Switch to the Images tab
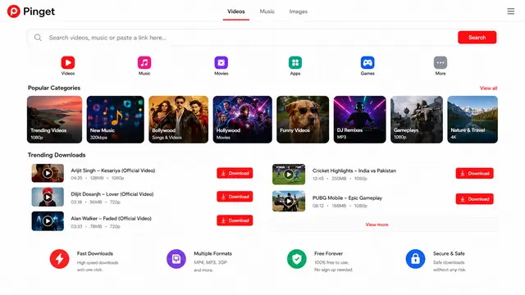 point(299,11)
